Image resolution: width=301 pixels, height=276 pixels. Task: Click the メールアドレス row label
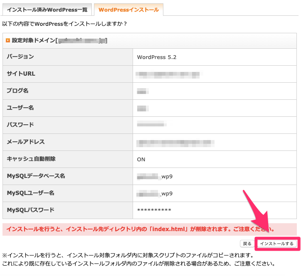click(26, 142)
